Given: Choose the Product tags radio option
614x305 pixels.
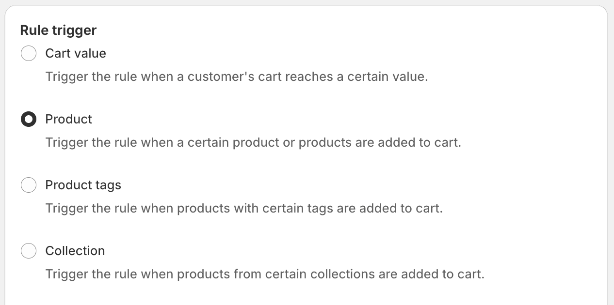Looking at the screenshot, I should point(29,185).
